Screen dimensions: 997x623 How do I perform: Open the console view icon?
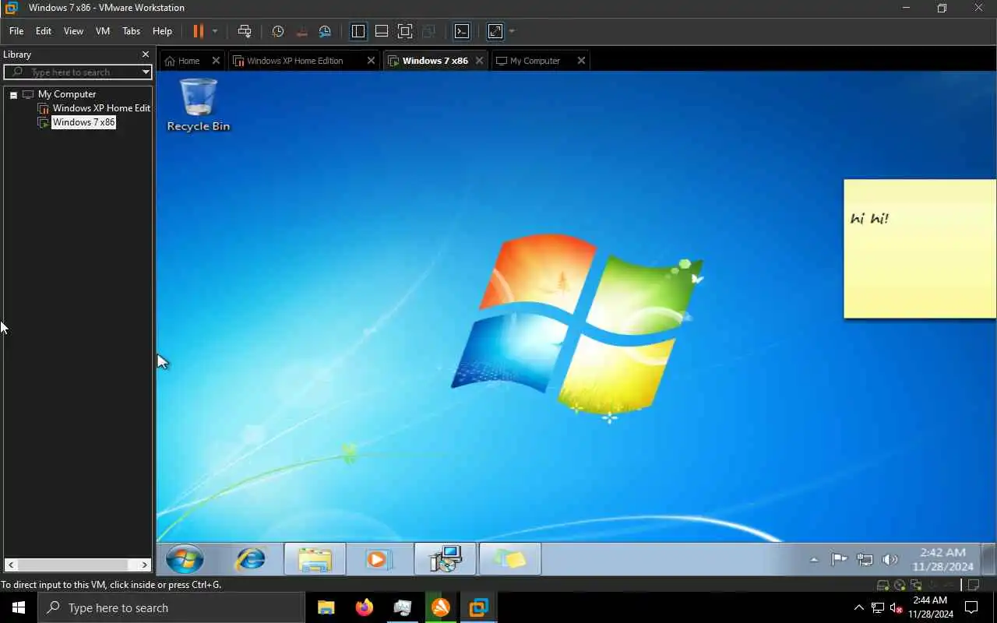pyautogui.click(x=462, y=31)
